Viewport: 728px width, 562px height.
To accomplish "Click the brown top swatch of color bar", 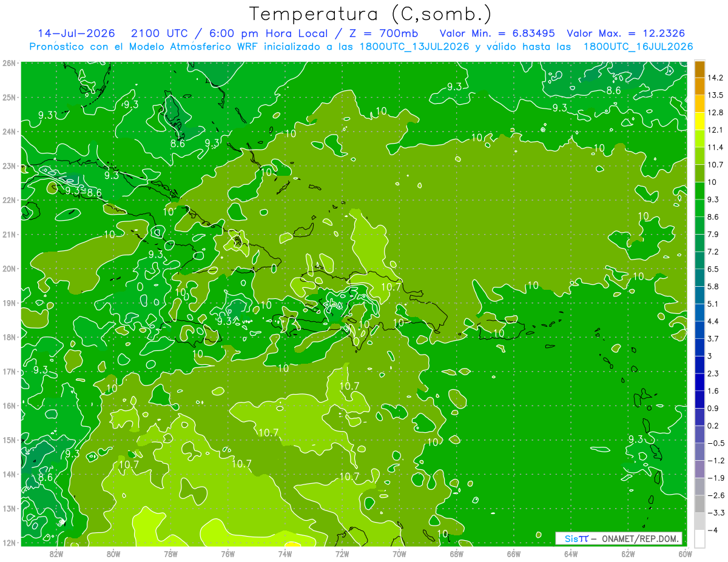I will 699,70.
